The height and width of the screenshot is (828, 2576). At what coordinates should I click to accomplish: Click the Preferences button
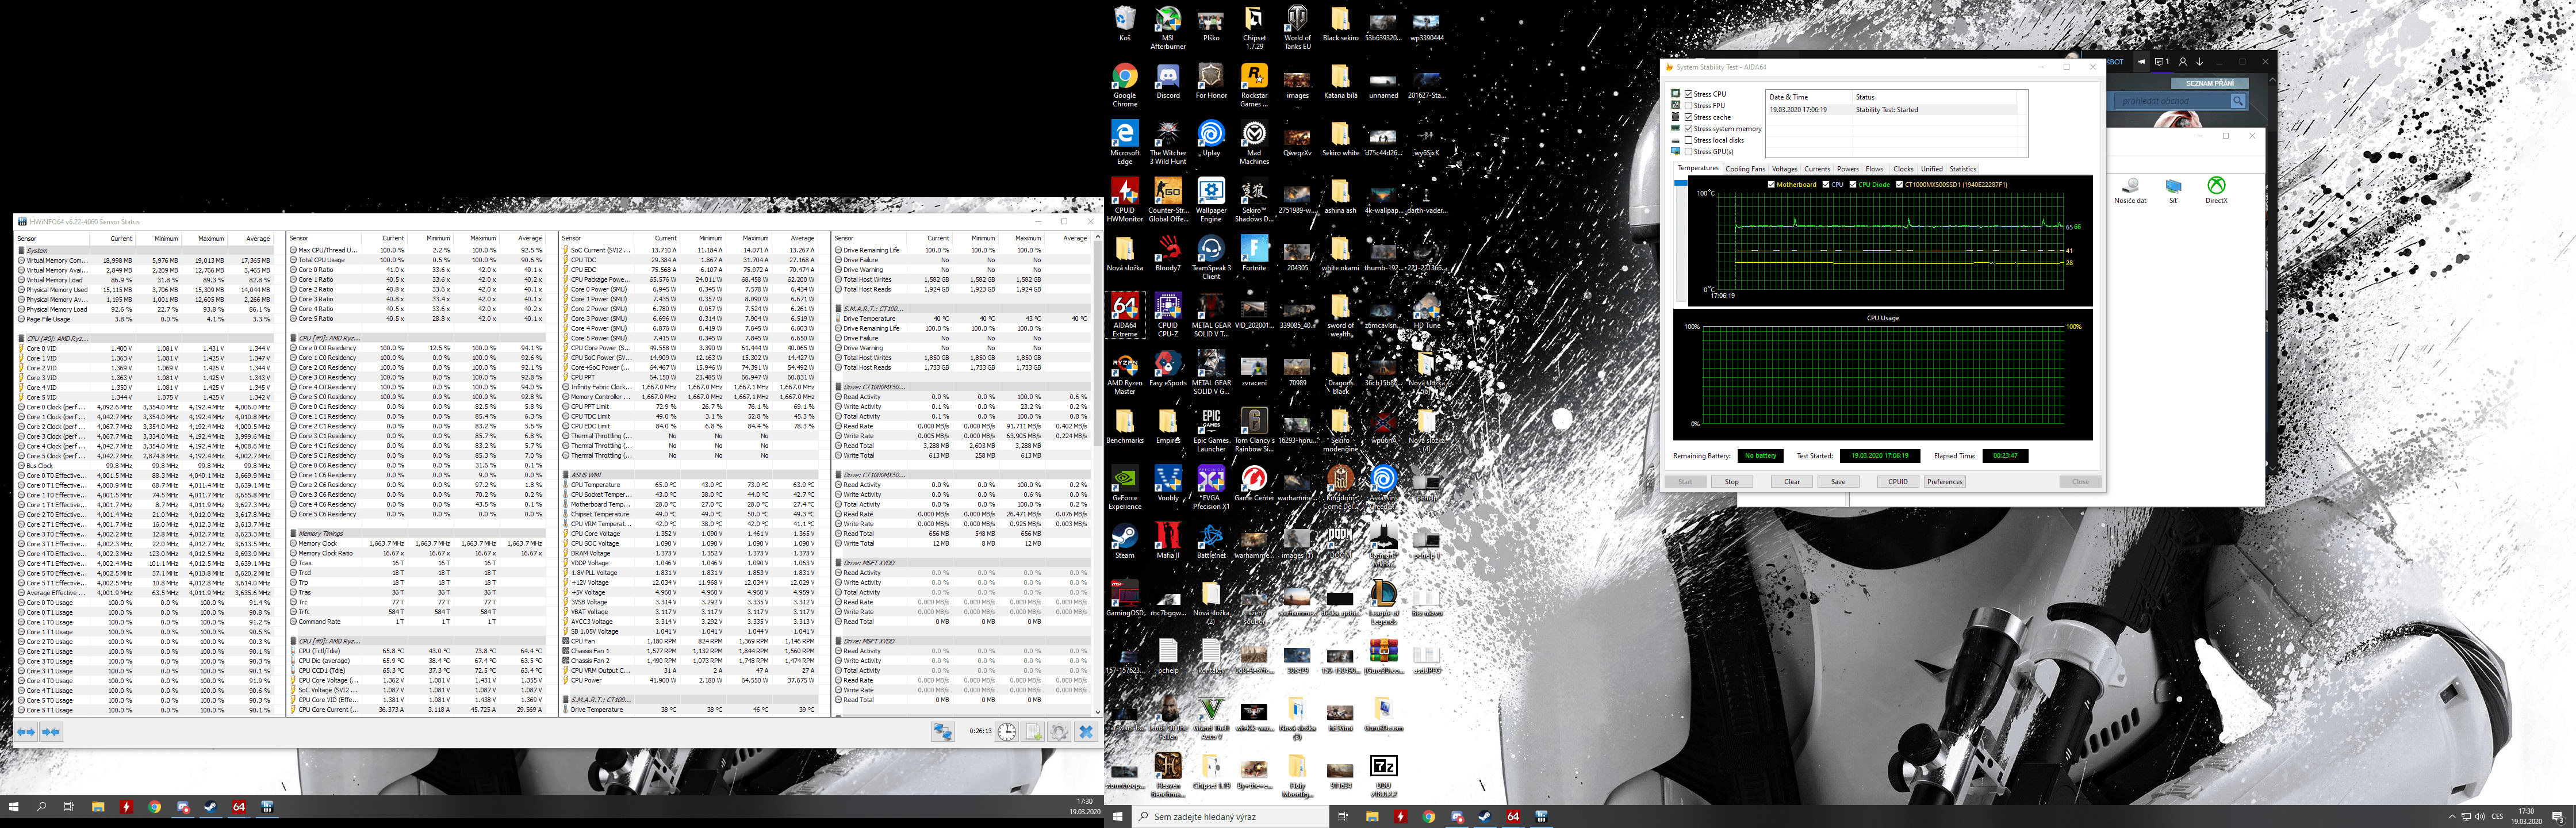(1944, 482)
